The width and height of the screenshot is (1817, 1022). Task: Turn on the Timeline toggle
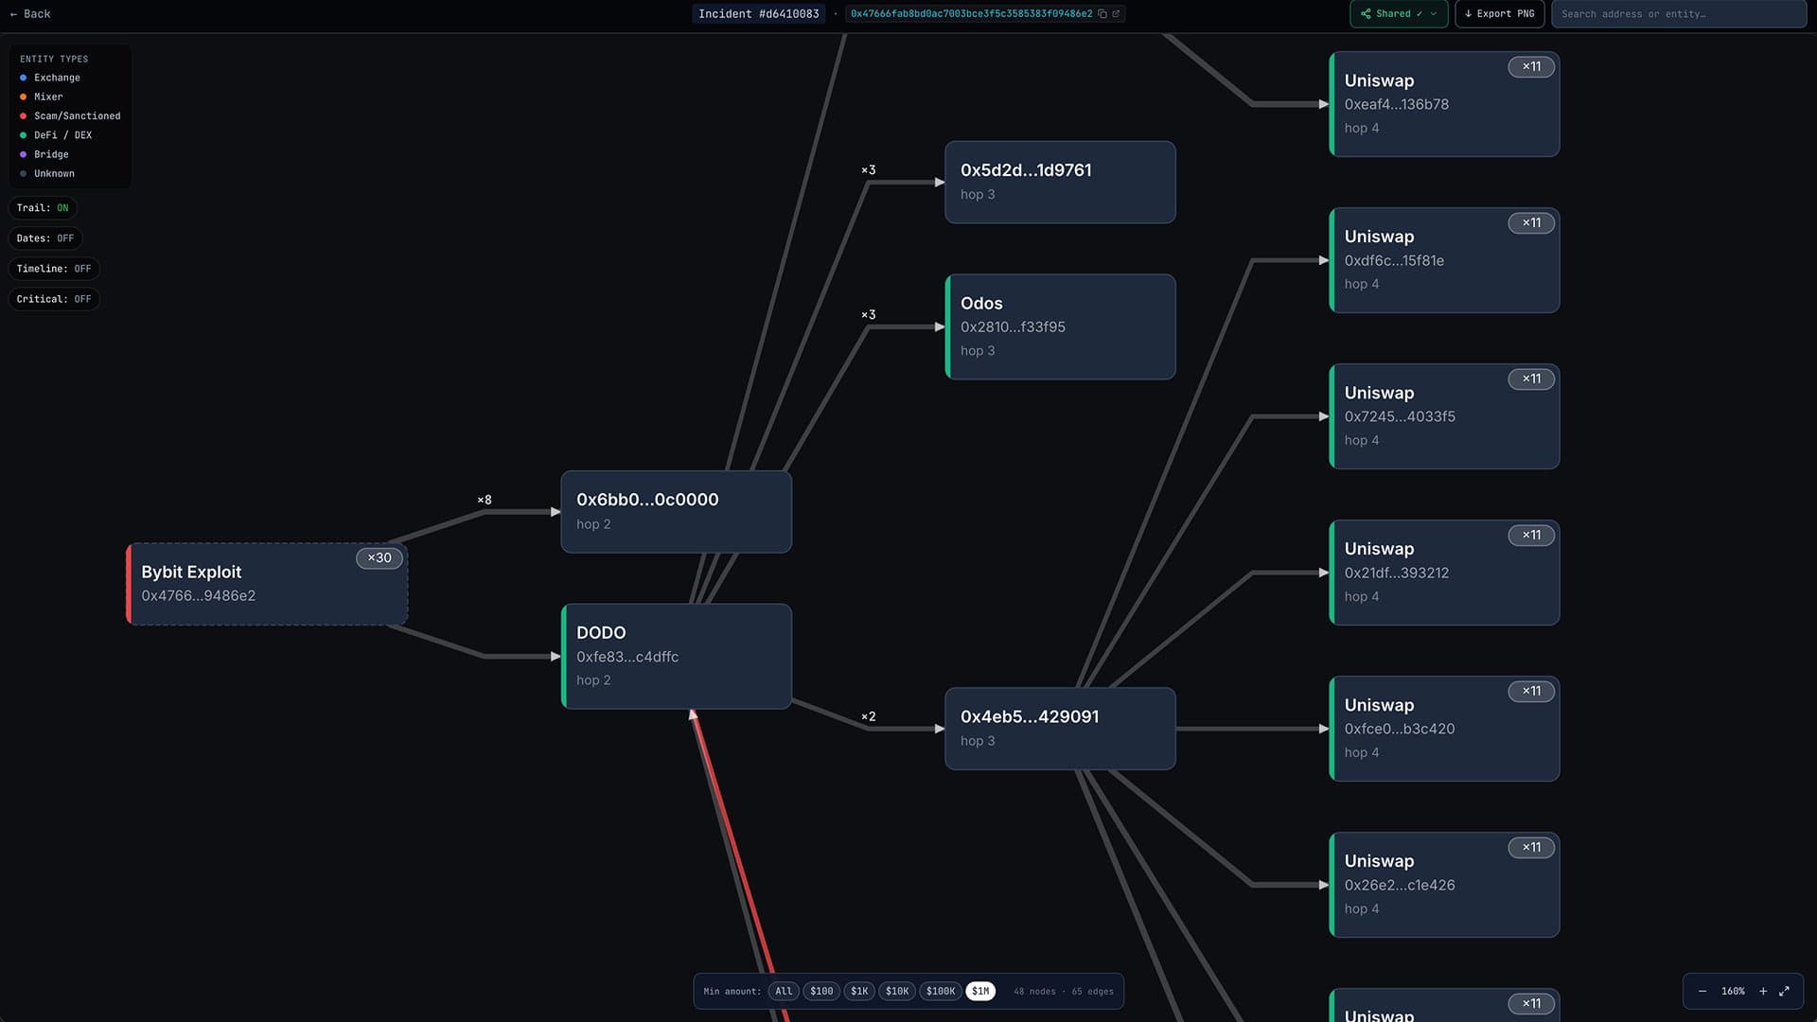pyautogui.click(x=54, y=269)
